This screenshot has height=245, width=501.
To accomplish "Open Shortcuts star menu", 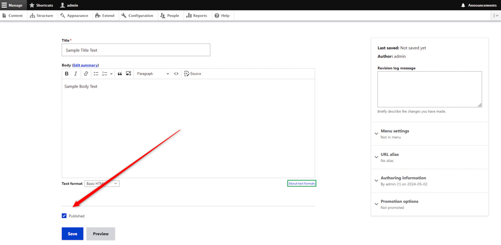I will [x=41, y=5].
